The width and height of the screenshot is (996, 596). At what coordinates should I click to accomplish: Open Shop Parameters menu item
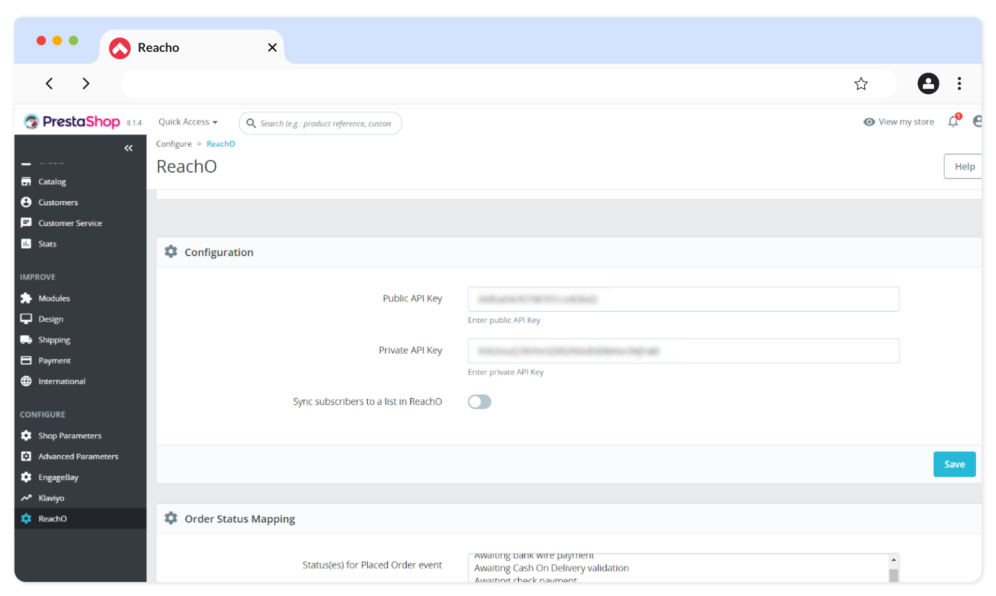70,436
